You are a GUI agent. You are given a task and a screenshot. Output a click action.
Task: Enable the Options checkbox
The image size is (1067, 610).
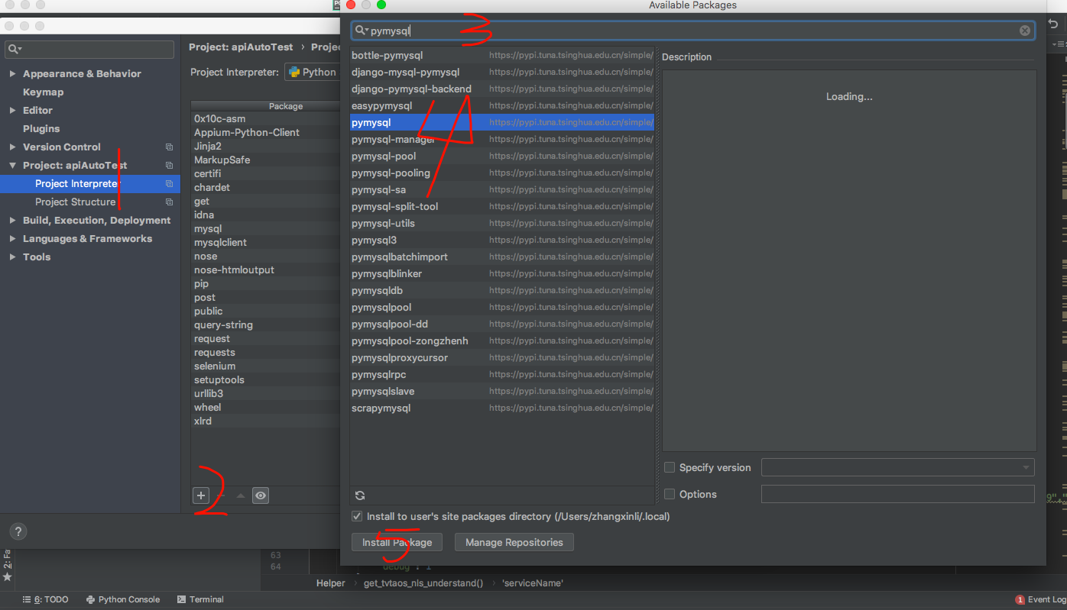pos(670,494)
